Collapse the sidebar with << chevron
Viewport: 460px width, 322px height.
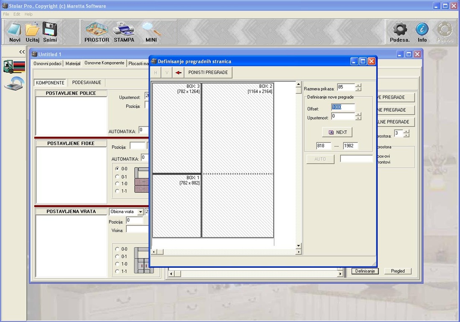tap(22, 52)
